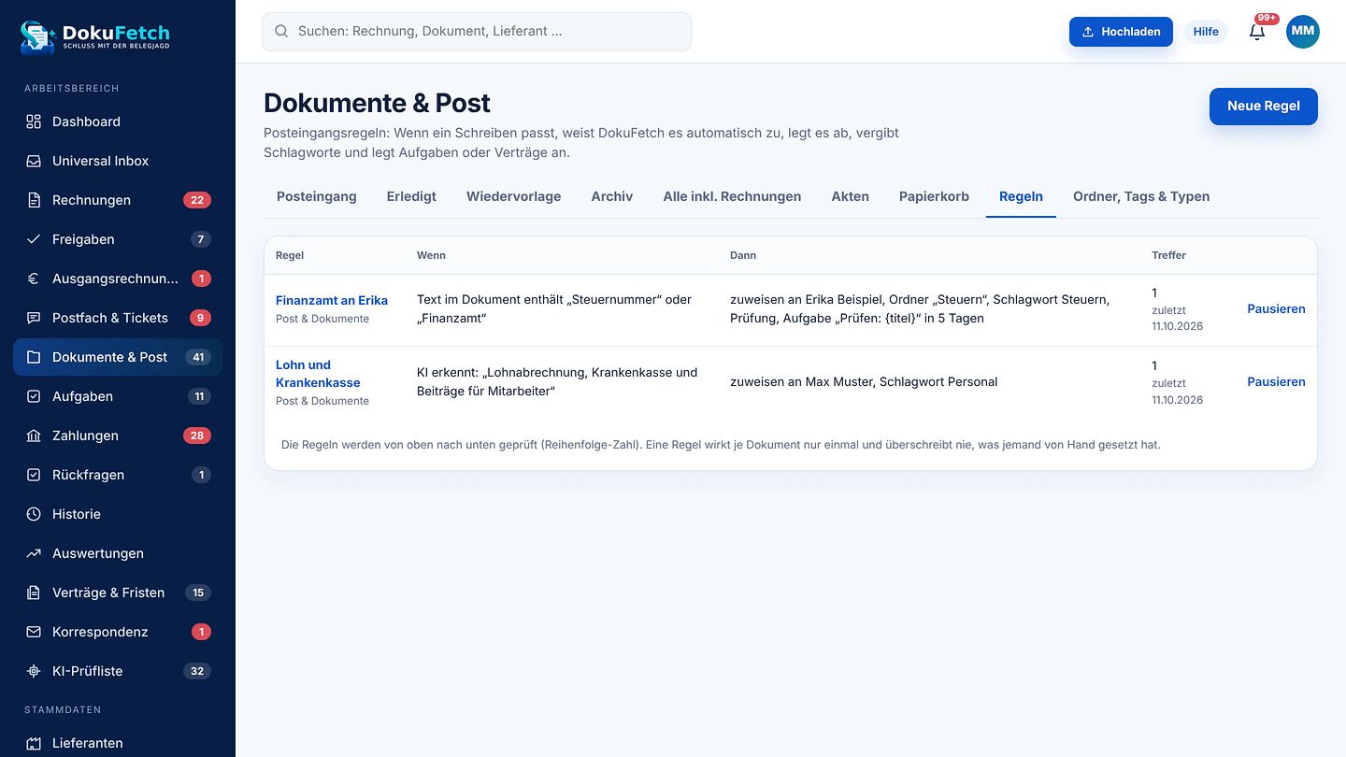
Task: Pause the Finanzamt an Erika rule
Action: coord(1276,308)
